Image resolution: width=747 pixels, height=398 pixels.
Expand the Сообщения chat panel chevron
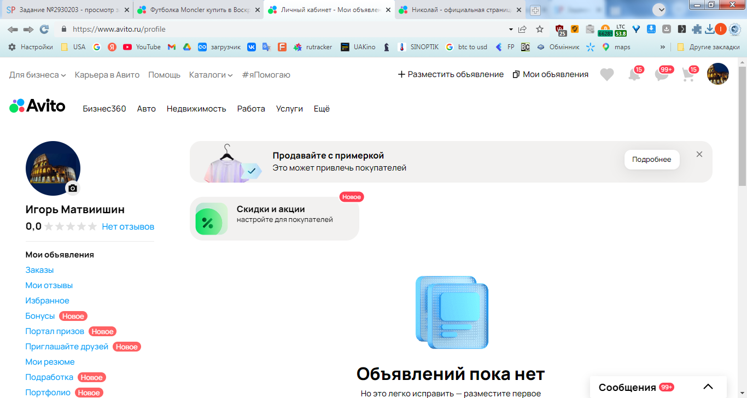[x=708, y=387]
